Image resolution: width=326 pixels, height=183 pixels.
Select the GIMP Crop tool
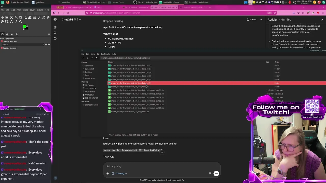(x=21, y=17)
